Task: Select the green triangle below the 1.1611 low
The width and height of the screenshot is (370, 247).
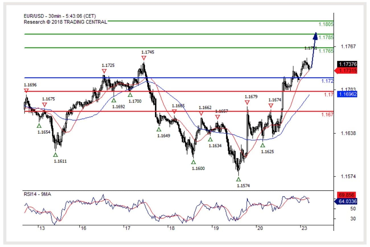Action: tap(55, 155)
